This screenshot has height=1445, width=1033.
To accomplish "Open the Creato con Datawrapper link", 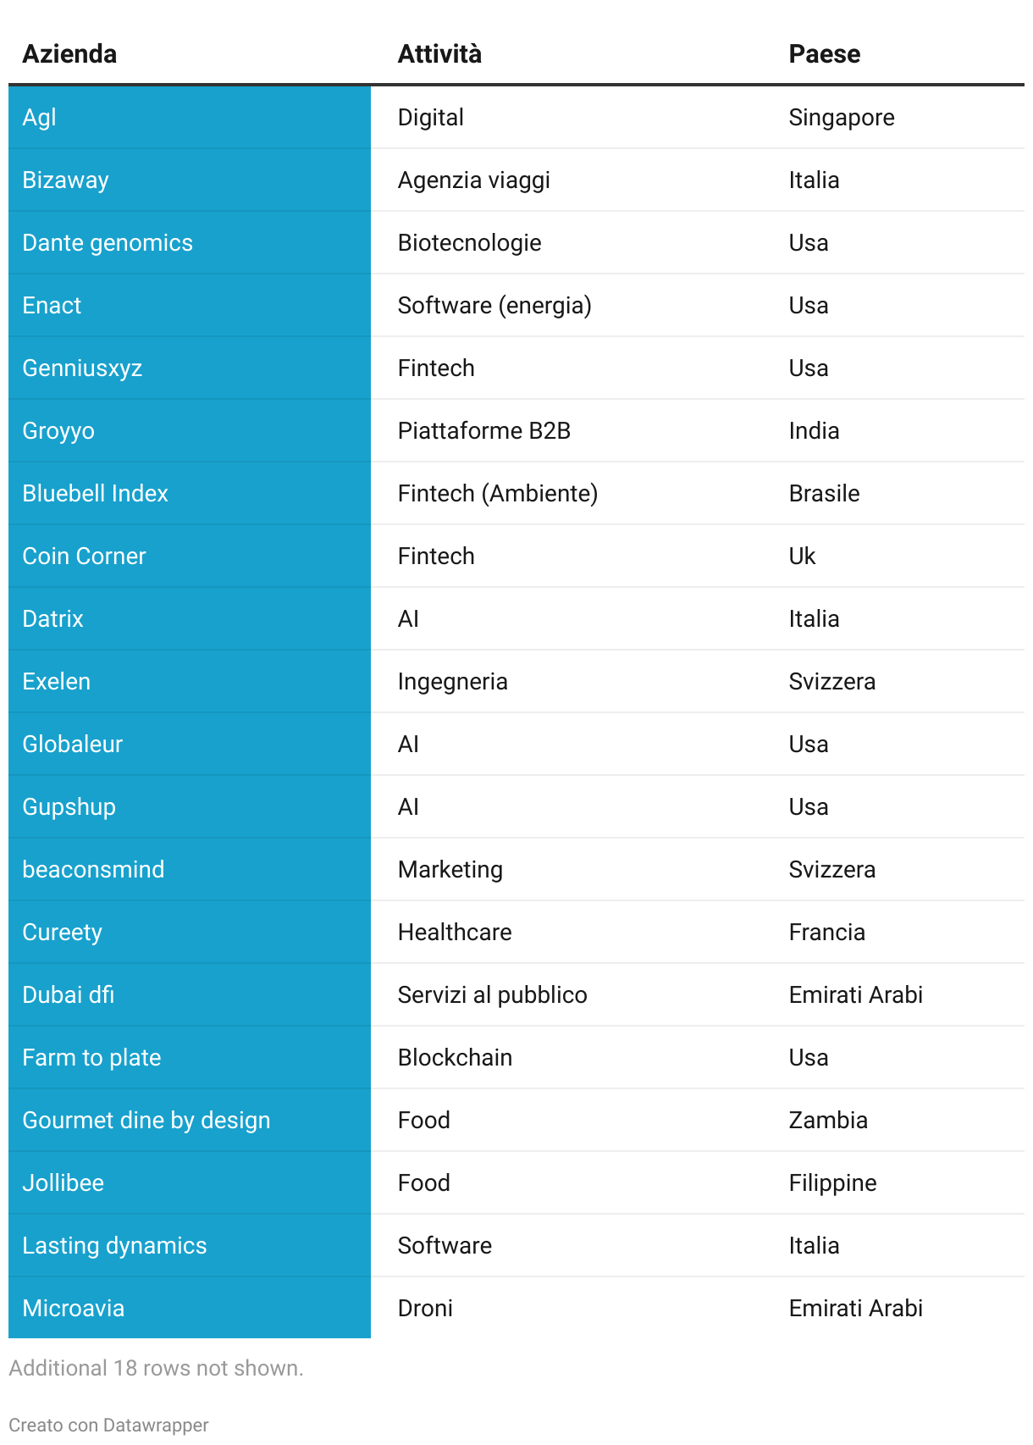I will (x=108, y=1425).
